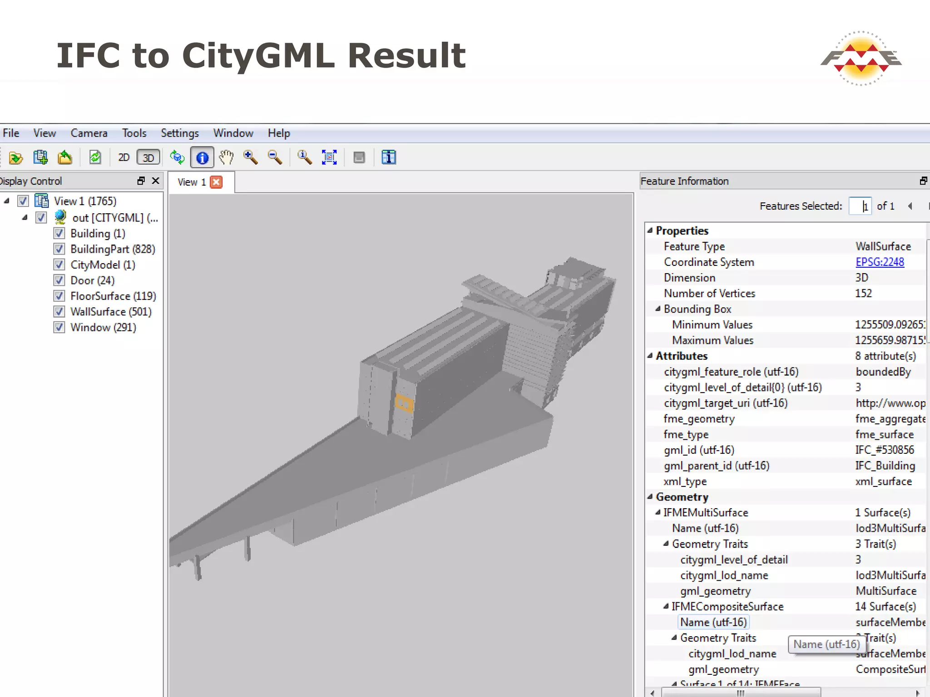Open the File menu

pos(11,133)
